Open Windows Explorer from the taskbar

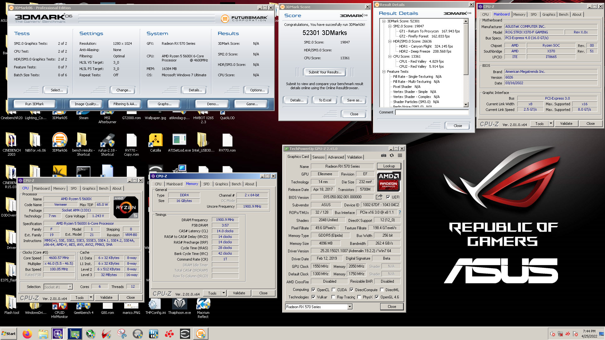click(x=43, y=334)
